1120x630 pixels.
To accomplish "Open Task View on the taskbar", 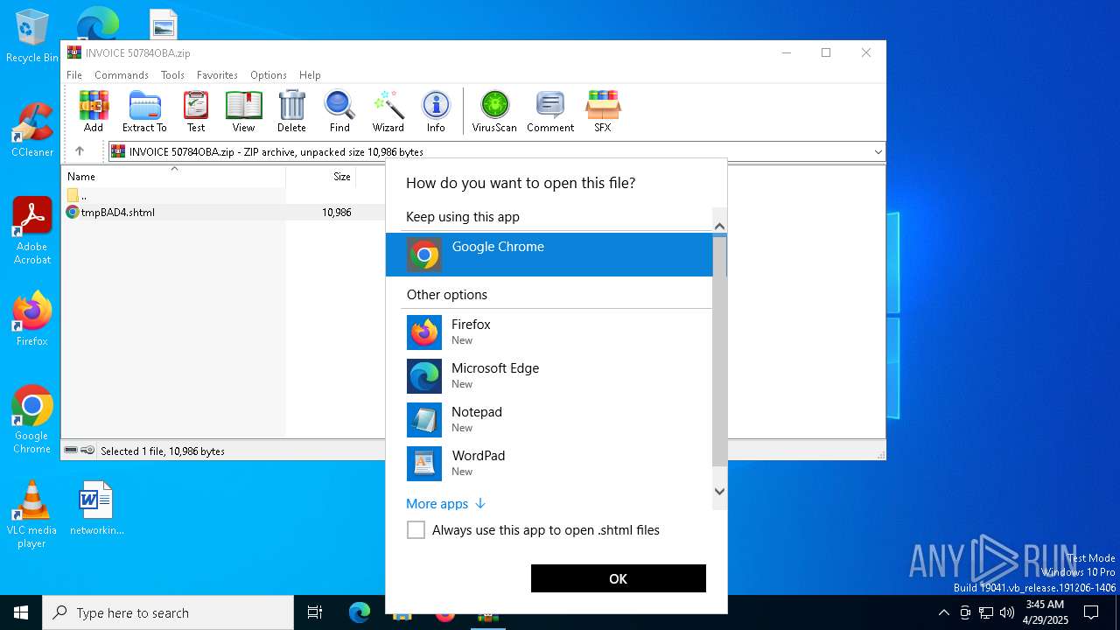I will (x=315, y=612).
